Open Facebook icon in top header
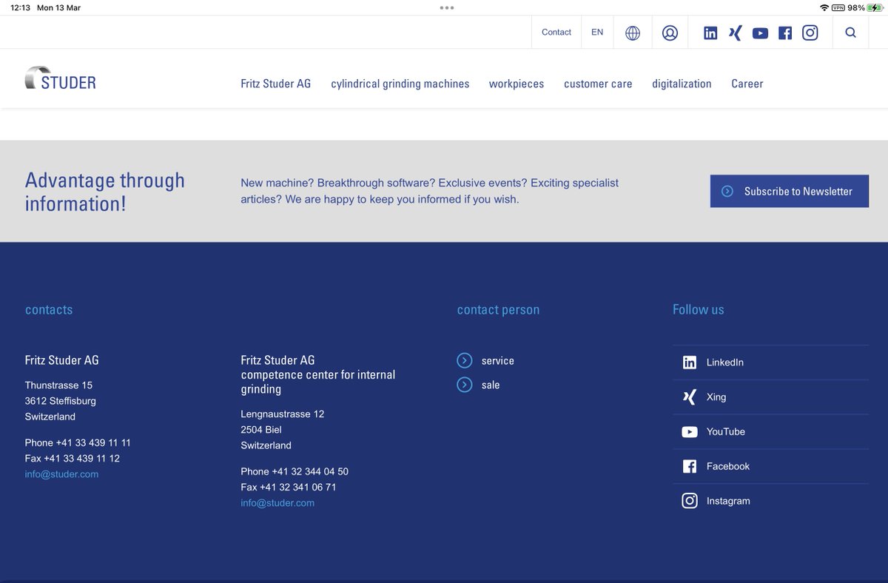 click(x=785, y=33)
